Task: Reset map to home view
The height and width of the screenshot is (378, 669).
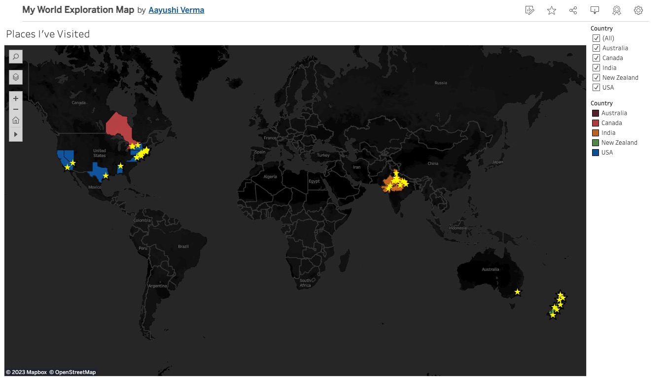Action: click(x=15, y=120)
